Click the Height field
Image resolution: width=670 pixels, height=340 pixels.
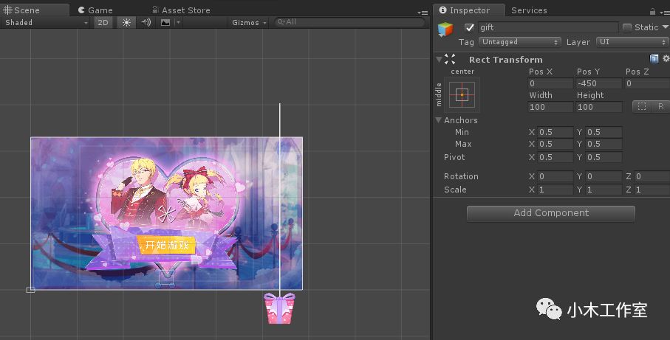tap(598, 107)
